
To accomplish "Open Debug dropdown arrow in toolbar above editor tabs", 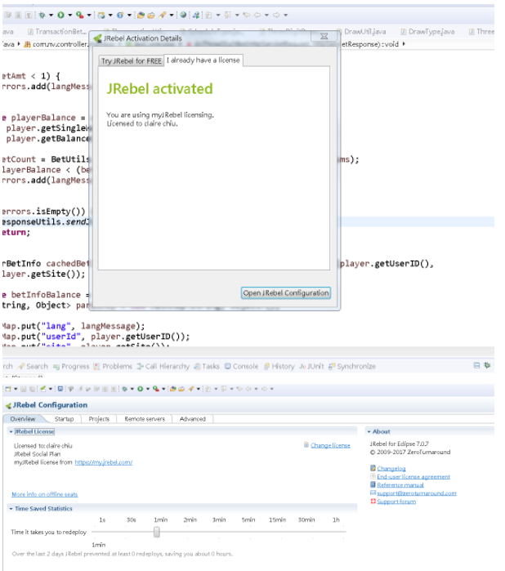I will pos(51,15).
